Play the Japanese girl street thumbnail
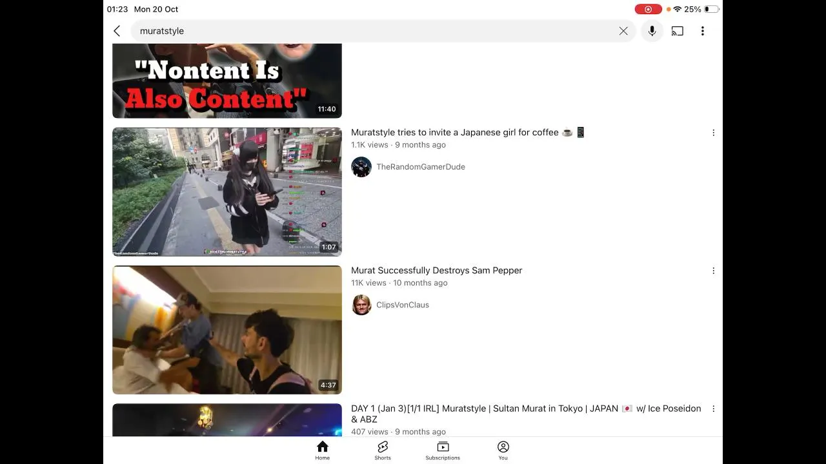 click(x=227, y=192)
